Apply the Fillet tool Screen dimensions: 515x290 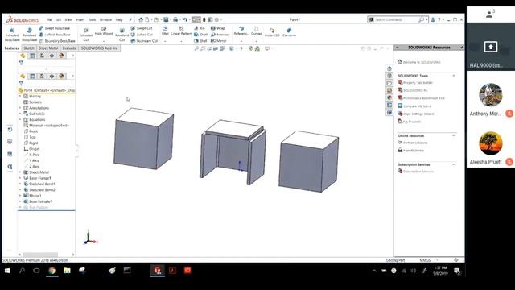point(165,31)
